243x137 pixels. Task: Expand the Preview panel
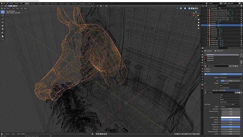[x=208, y=69]
